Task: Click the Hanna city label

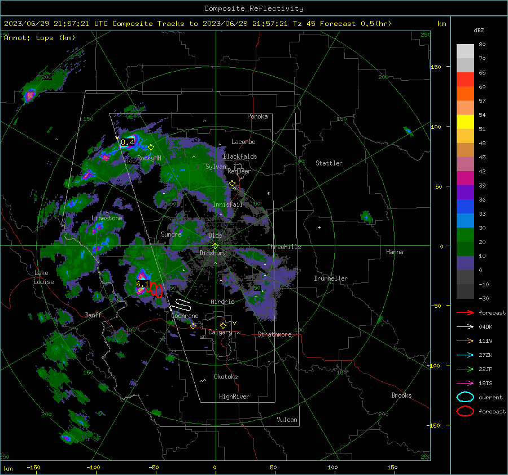Action: [395, 252]
